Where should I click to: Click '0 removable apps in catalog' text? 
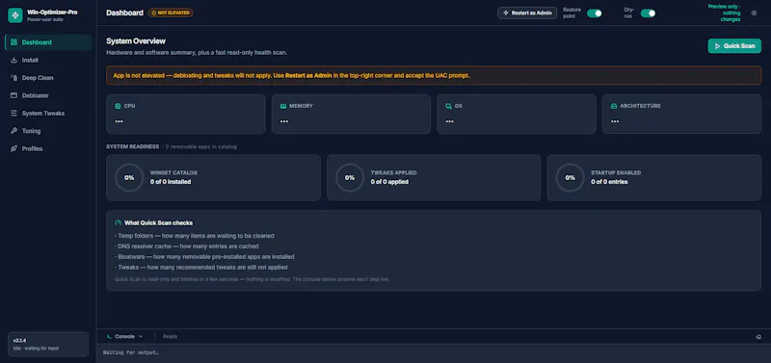201,147
